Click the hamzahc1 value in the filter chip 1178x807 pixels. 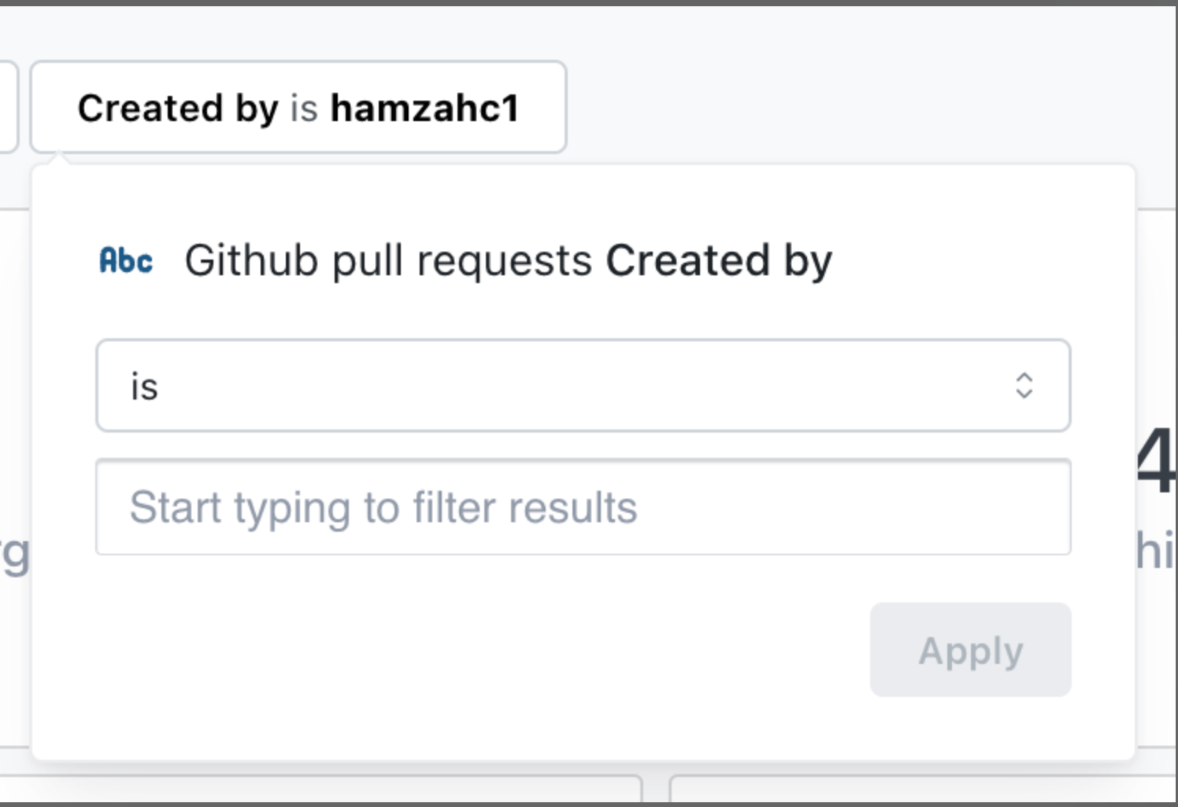click(424, 108)
